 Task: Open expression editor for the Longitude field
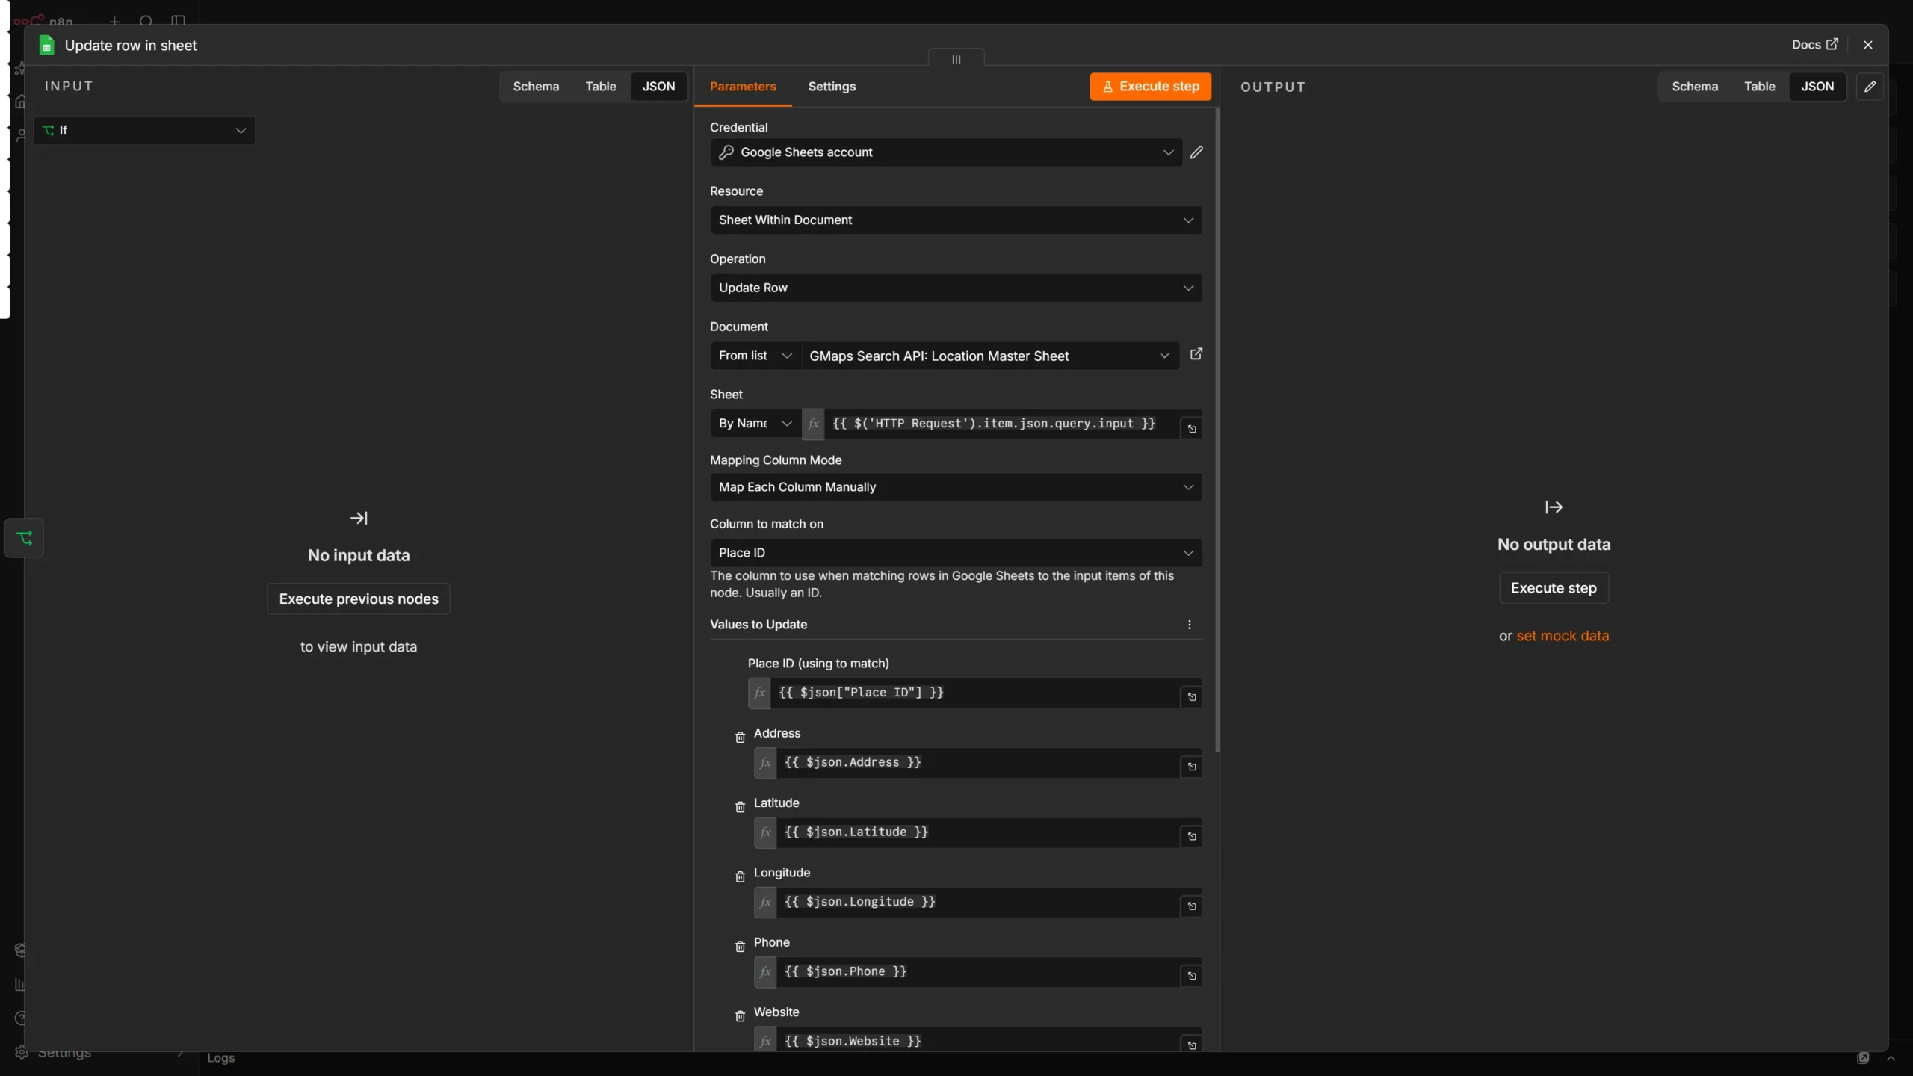(1192, 906)
